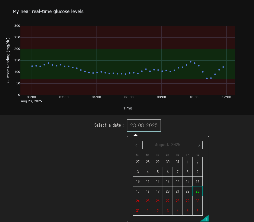
Task: Choose the currently highlighted date 23
Action: point(197,191)
